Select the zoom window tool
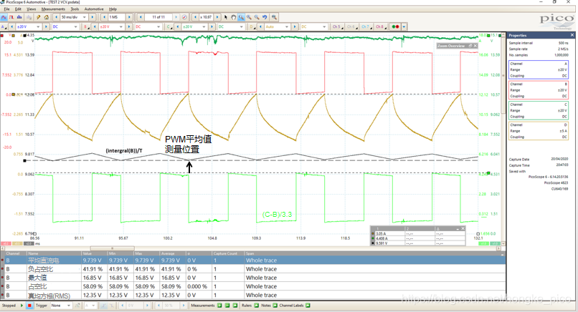This screenshot has width=578, height=312. pyautogui.click(x=241, y=17)
